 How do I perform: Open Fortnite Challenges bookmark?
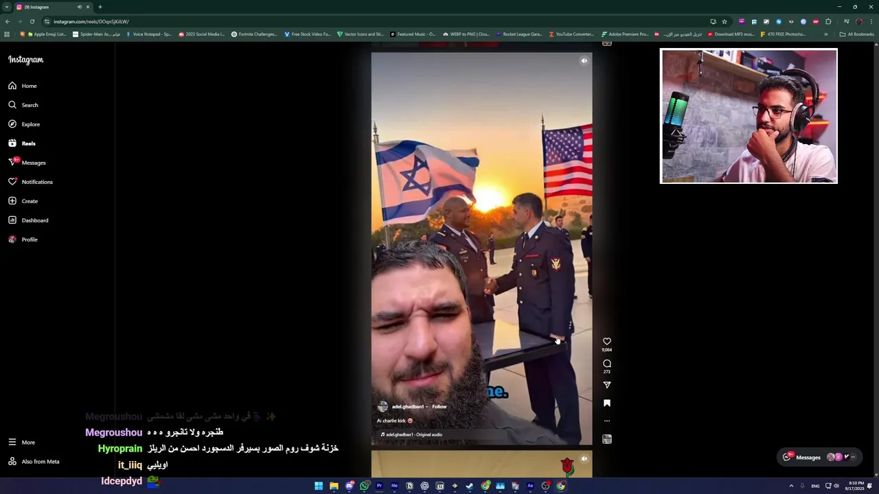tap(253, 34)
